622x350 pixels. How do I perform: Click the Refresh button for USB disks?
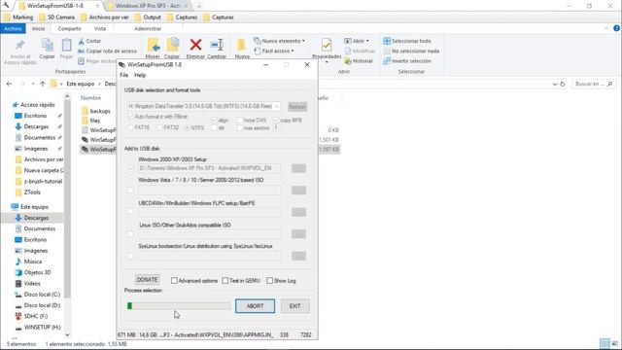tap(297, 107)
